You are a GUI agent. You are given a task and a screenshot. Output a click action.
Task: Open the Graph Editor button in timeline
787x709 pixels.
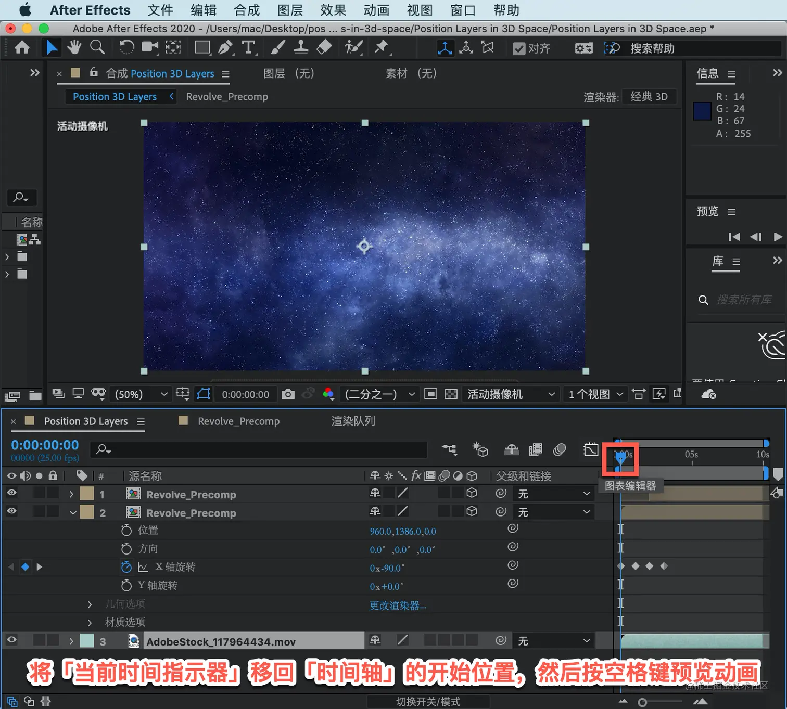pos(591,449)
